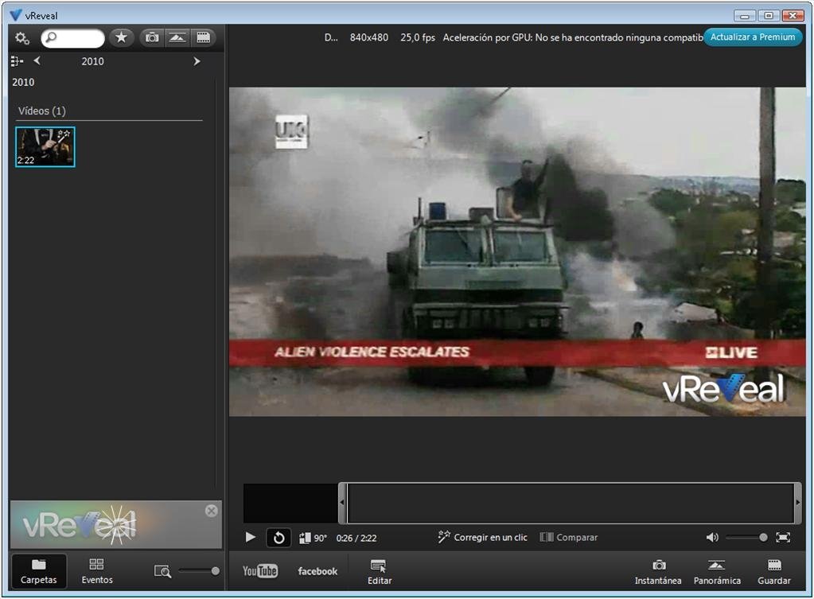This screenshot has height=599, width=814.
Task: Switch to Carpetas tab
Action: click(x=38, y=571)
